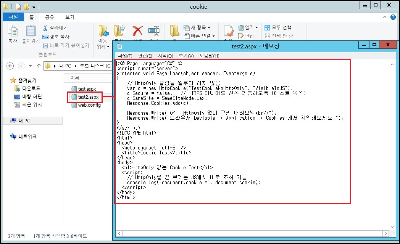Select the Home (홈) ribbon tab
400x244 pixels.
point(32,17)
